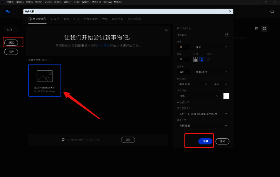Dismiss the welcome banner with its X

pyautogui.click(x=166, y=30)
